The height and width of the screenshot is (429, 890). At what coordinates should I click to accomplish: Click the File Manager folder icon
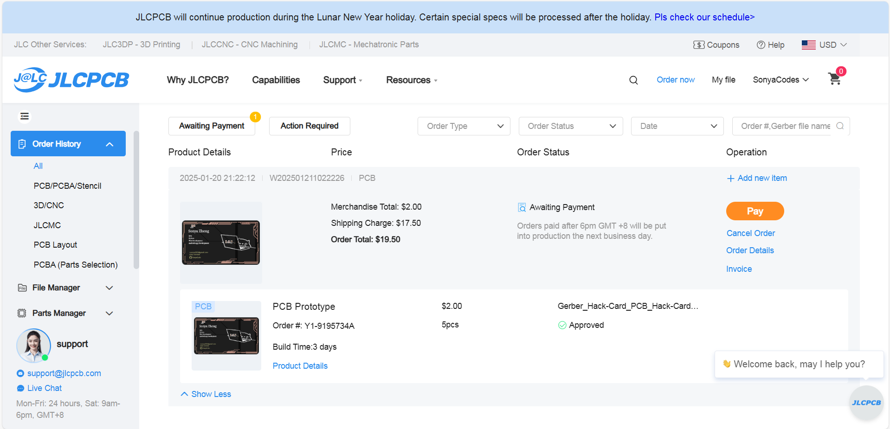click(x=22, y=288)
